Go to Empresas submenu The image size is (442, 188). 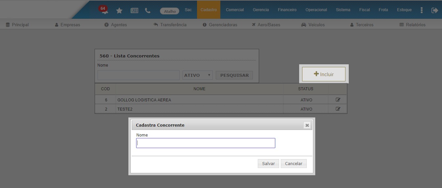click(x=67, y=25)
